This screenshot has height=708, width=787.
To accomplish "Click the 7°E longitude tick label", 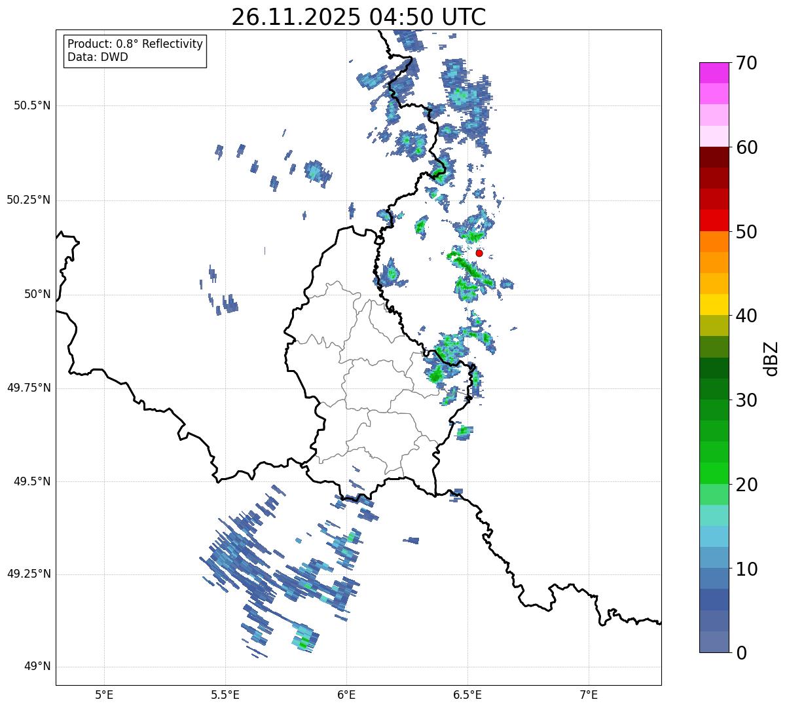I will click(x=589, y=694).
